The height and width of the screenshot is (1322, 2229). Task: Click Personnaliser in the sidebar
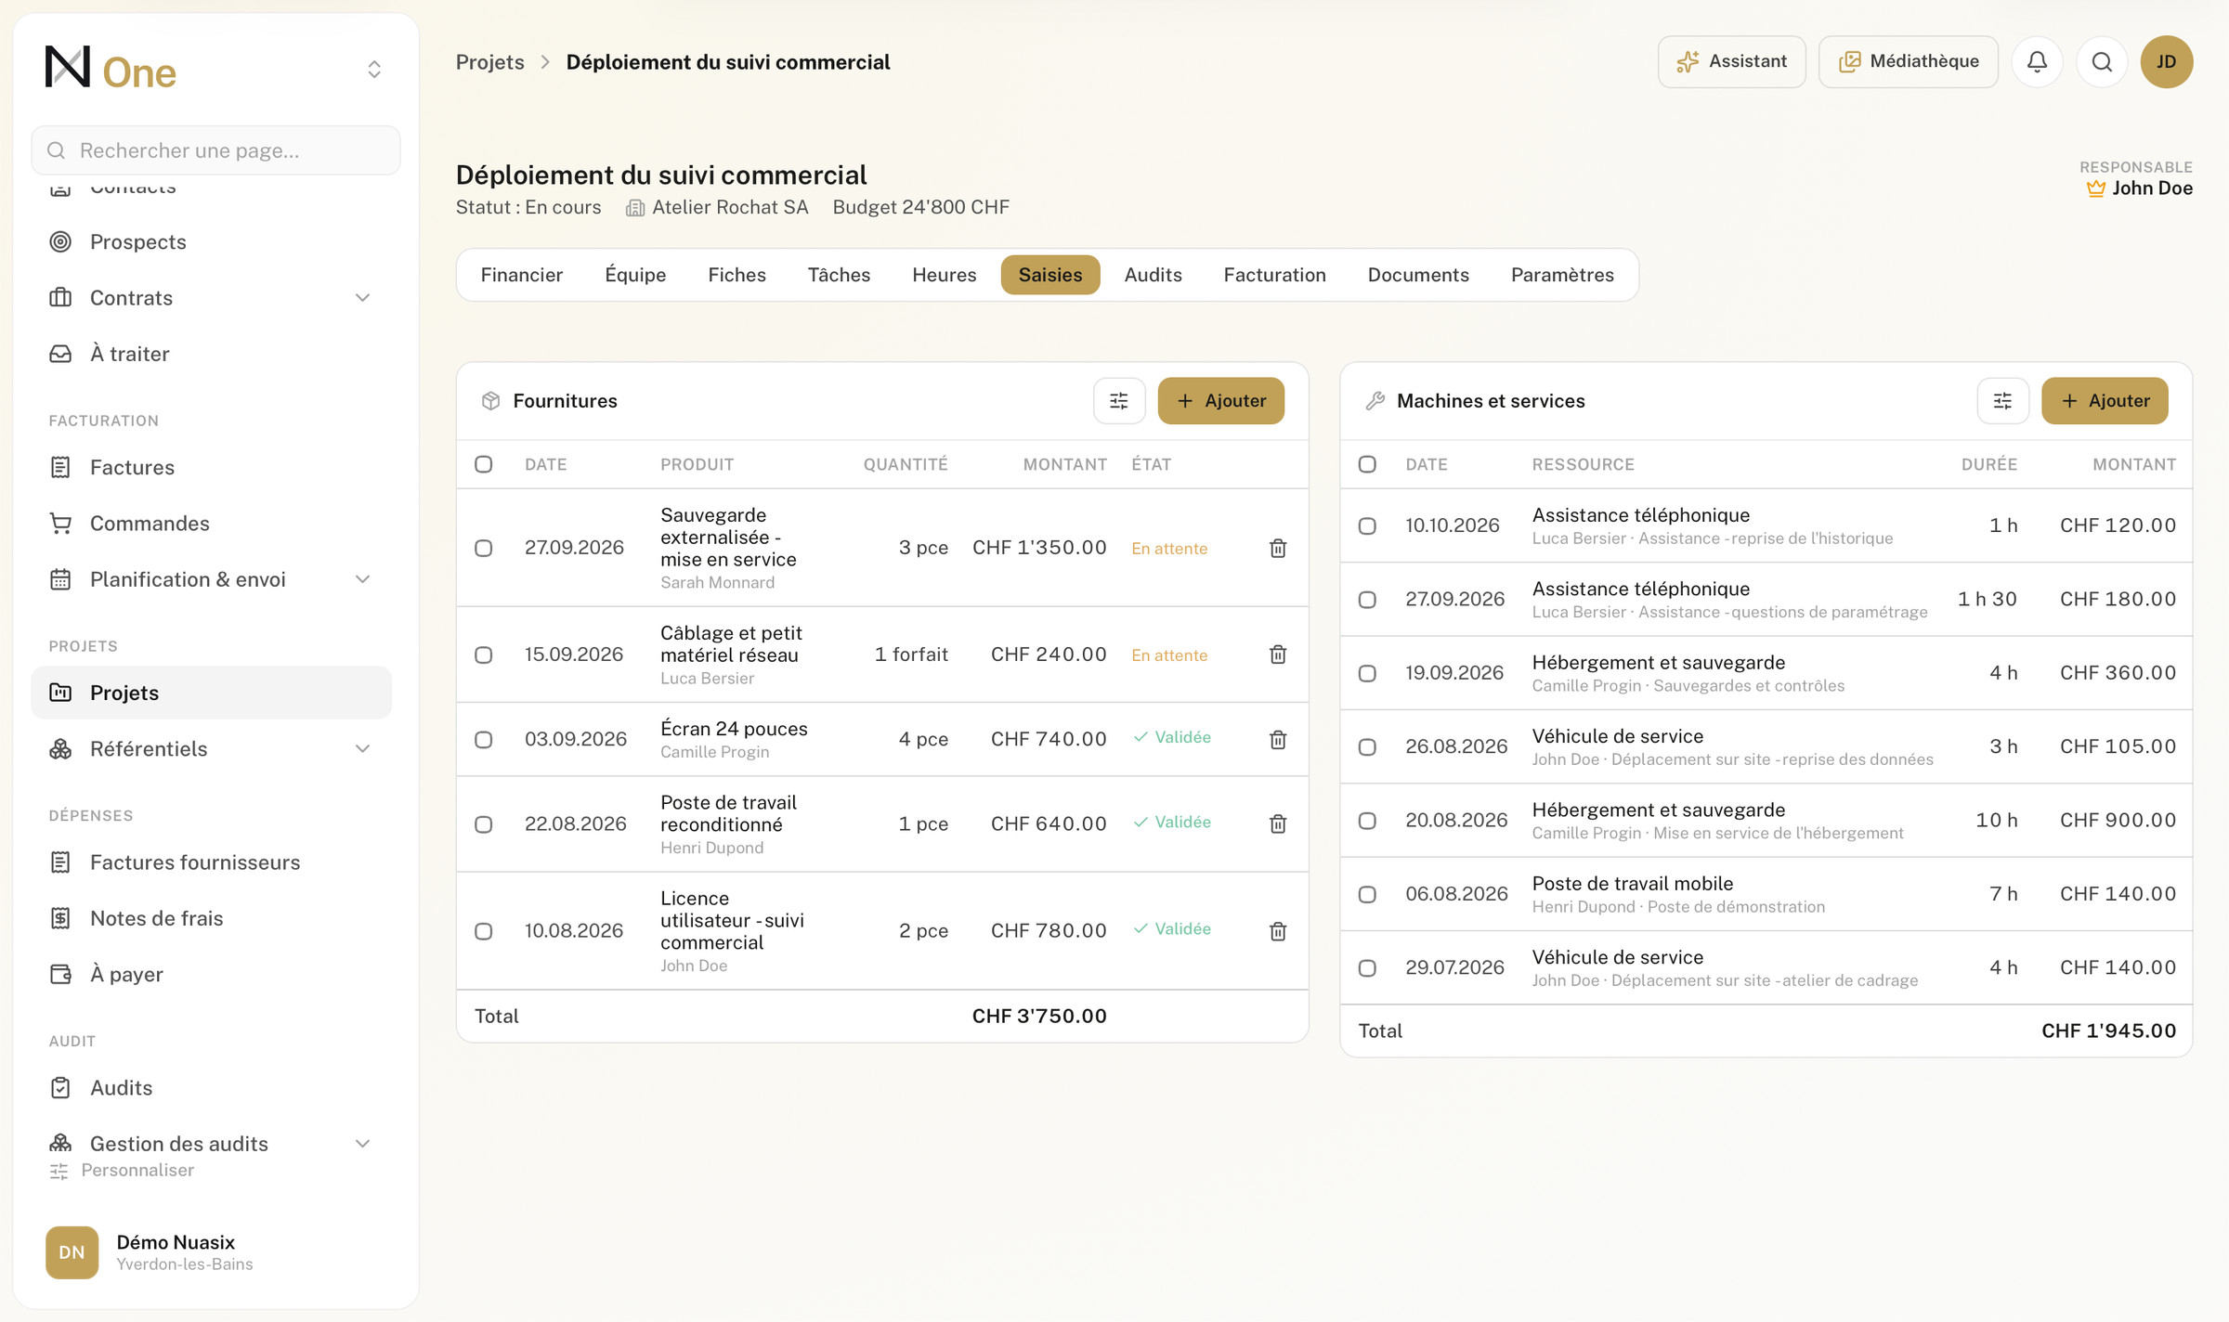click(122, 1171)
